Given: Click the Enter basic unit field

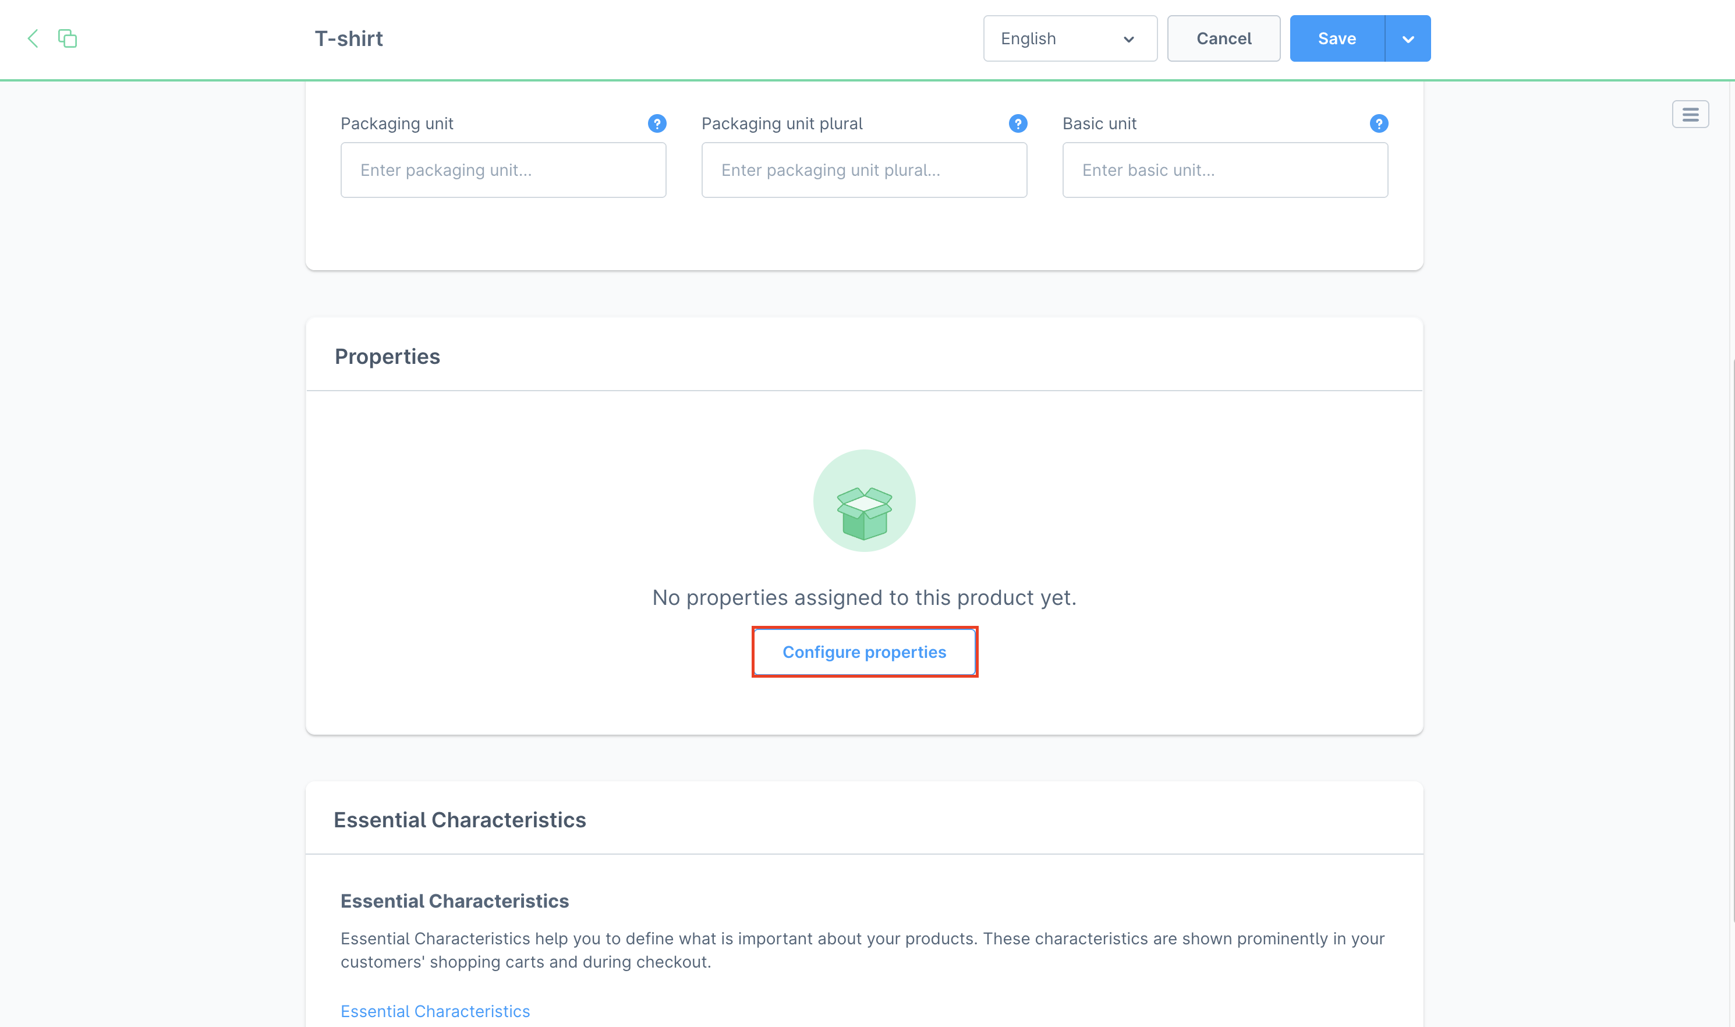Looking at the screenshot, I should pyautogui.click(x=1224, y=170).
